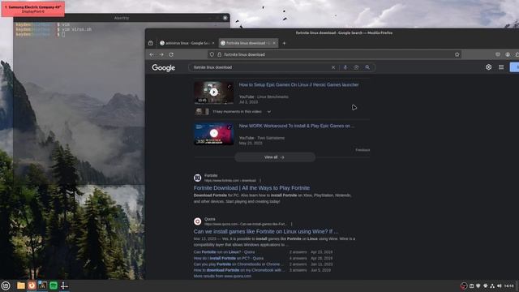
Task: Click the padlock site info icon
Action: [219, 54]
